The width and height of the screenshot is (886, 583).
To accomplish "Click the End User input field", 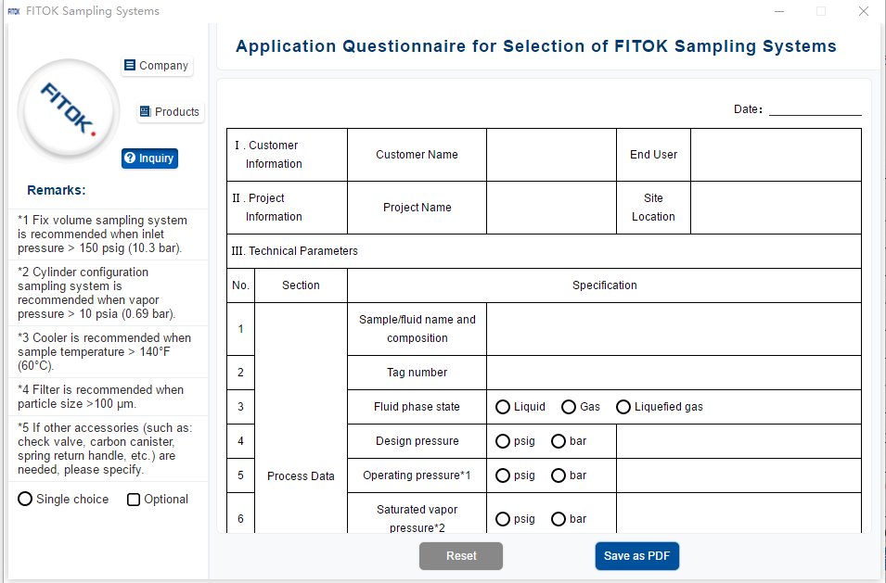I will [x=776, y=155].
